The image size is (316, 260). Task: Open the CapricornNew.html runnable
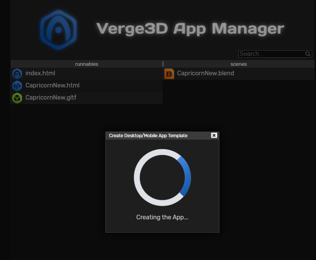coord(52,86)
